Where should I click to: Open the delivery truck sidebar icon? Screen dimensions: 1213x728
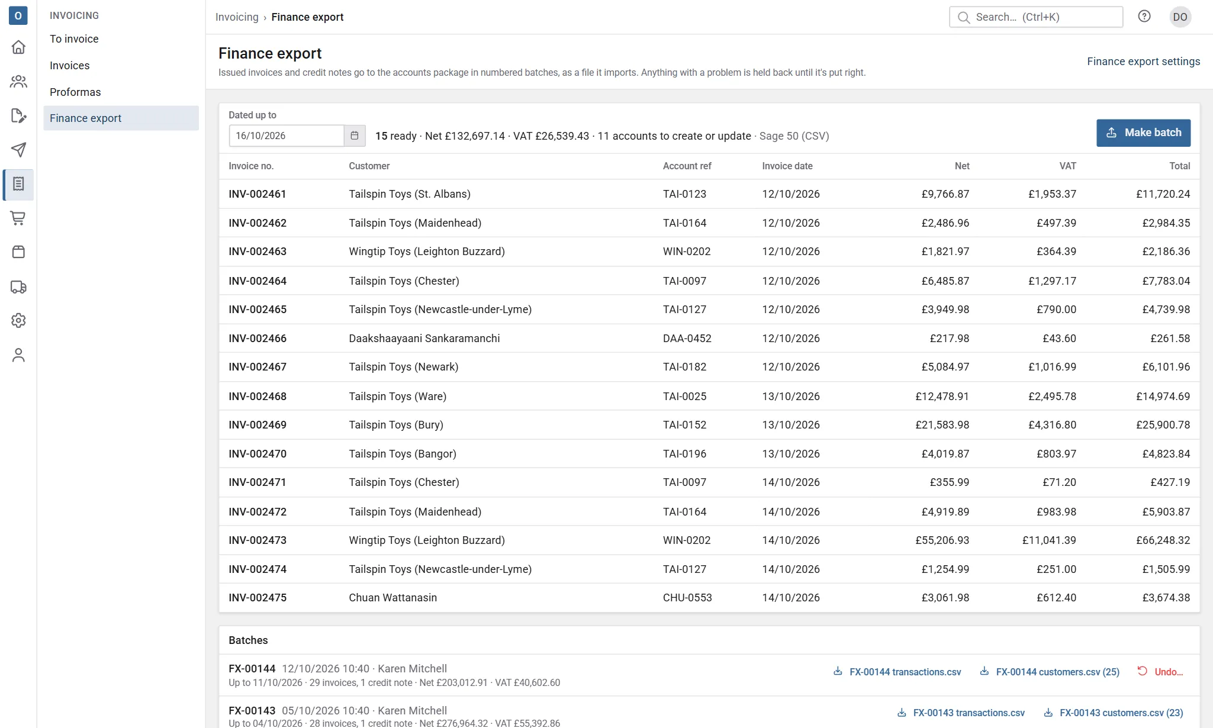pyautogui.click(x=18, y=286)
